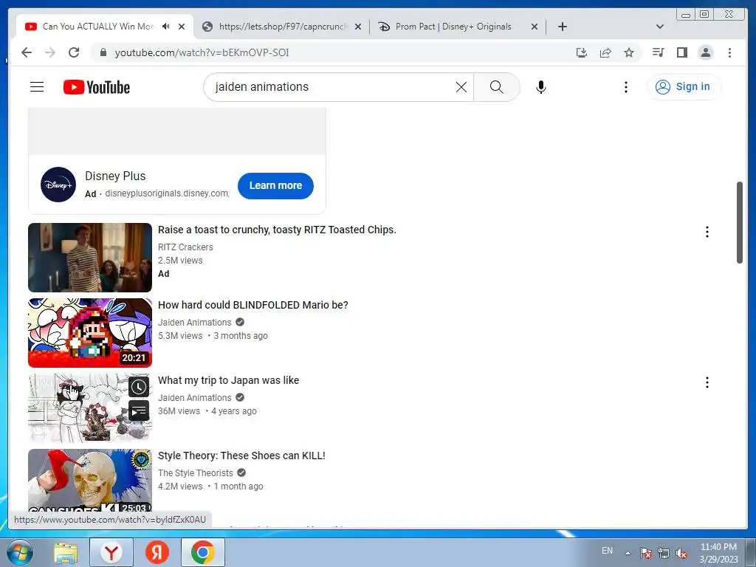Open the network tray icon

(x=664, y=554)
